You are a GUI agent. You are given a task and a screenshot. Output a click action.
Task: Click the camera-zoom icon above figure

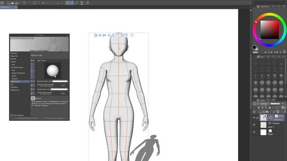[x=104, y=35]
